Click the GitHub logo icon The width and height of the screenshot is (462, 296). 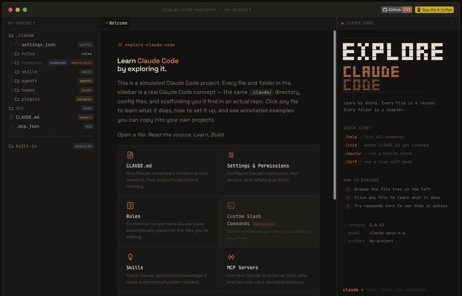(385, 10)
